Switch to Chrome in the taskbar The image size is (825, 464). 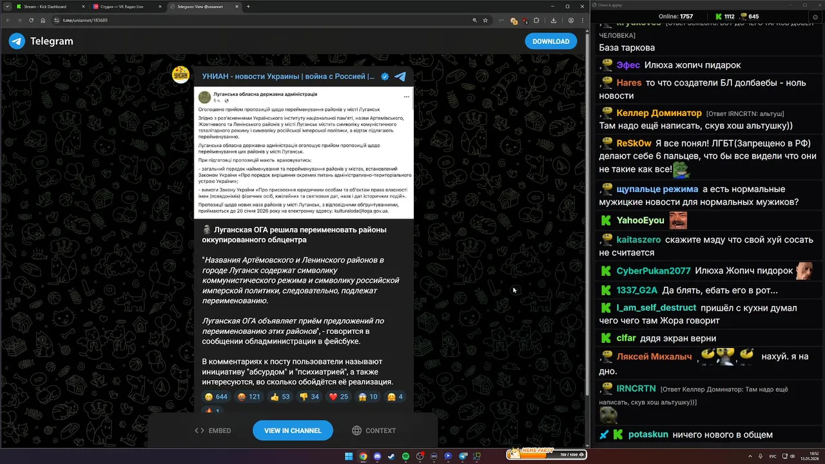pyautogui.click(x=363, y=456)
